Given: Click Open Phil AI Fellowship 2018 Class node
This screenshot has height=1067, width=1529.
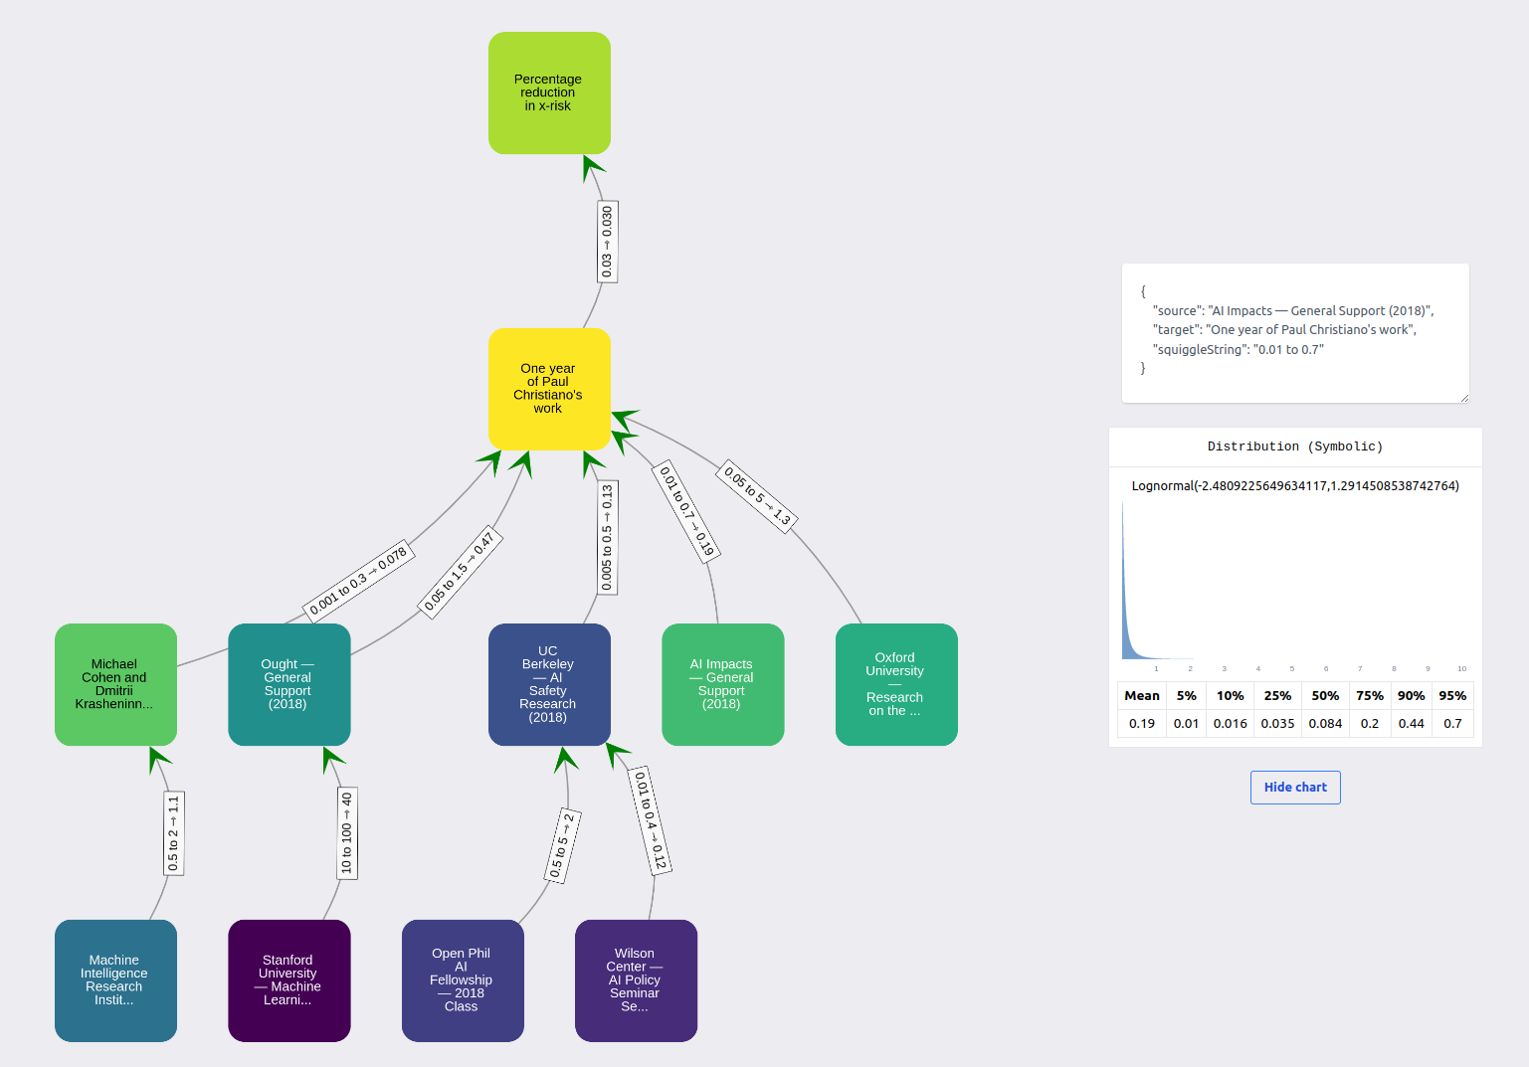Looking at the screenshot, I should [463, 980].
